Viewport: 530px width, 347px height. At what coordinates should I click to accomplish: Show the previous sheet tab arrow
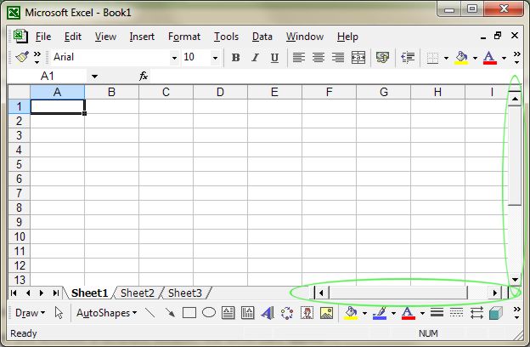point(28,293)
